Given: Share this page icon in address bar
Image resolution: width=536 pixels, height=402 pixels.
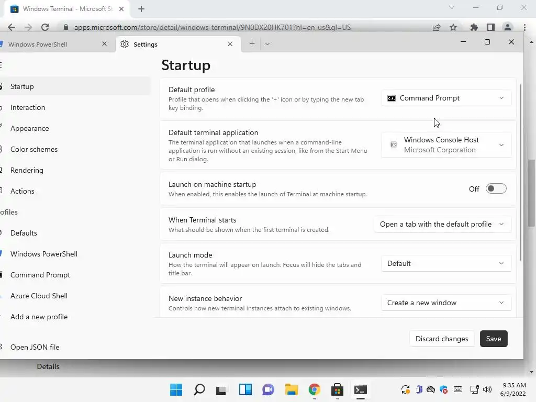Looking at the screenshot, I should pyautogui.click(x=437, y=27).
